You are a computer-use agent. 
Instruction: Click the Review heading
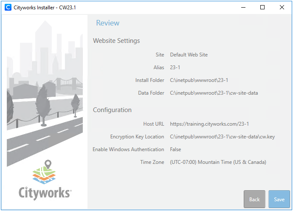[107, 23]
